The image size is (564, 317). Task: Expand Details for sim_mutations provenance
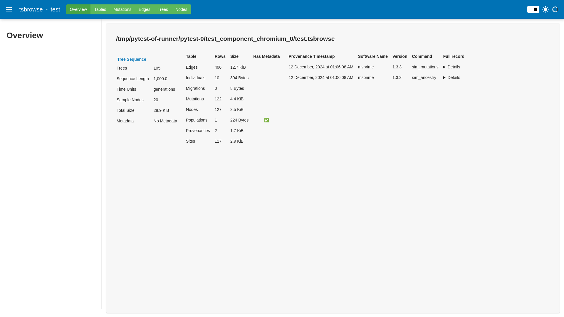(451, 67)
